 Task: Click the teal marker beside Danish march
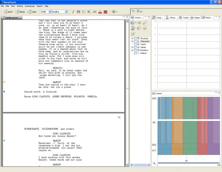[4, 92]
